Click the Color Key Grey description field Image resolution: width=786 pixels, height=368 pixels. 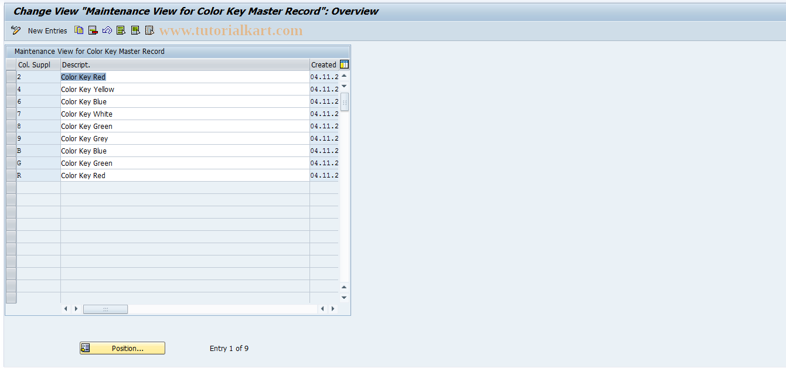pyautogui.click(x=185, y=138)
